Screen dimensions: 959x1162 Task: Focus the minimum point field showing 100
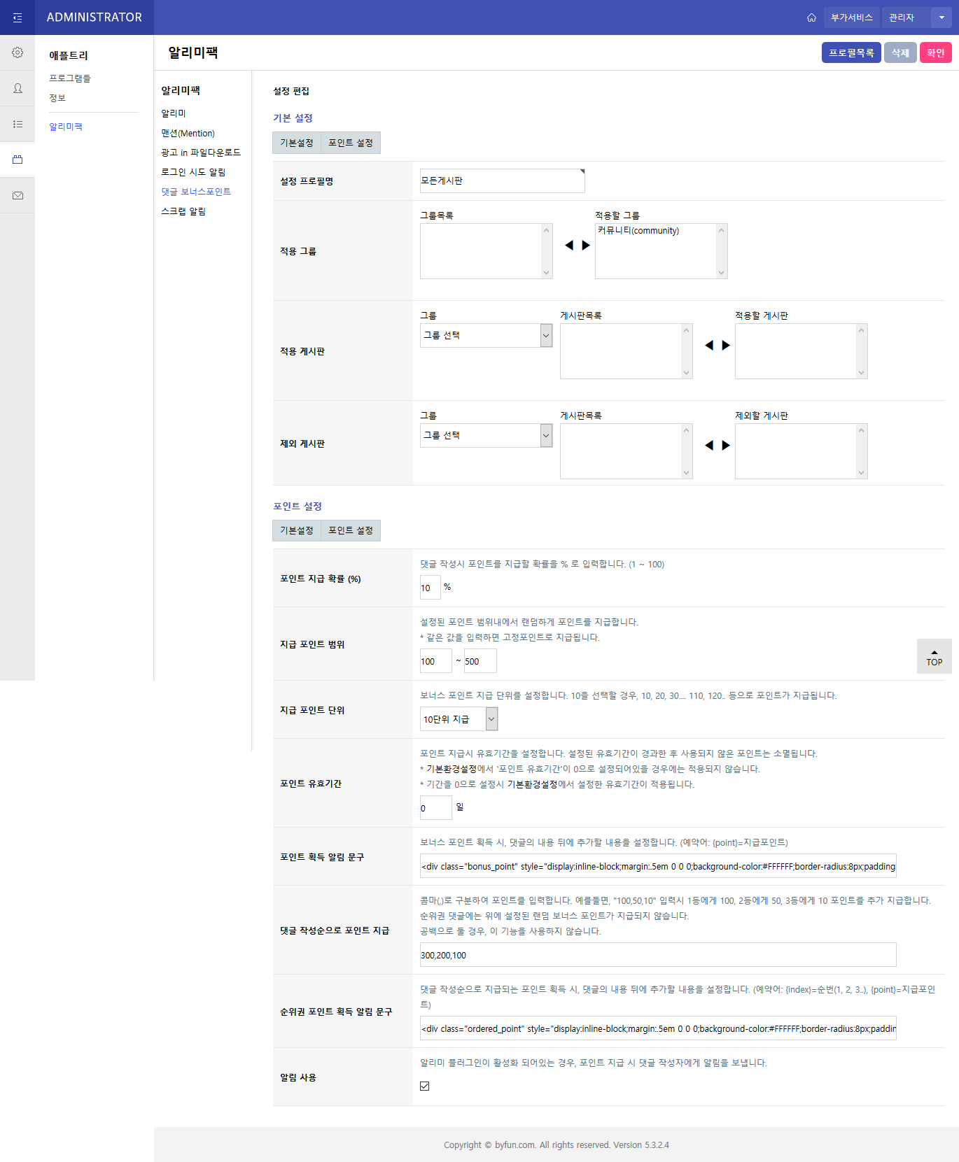coord(436,661)
